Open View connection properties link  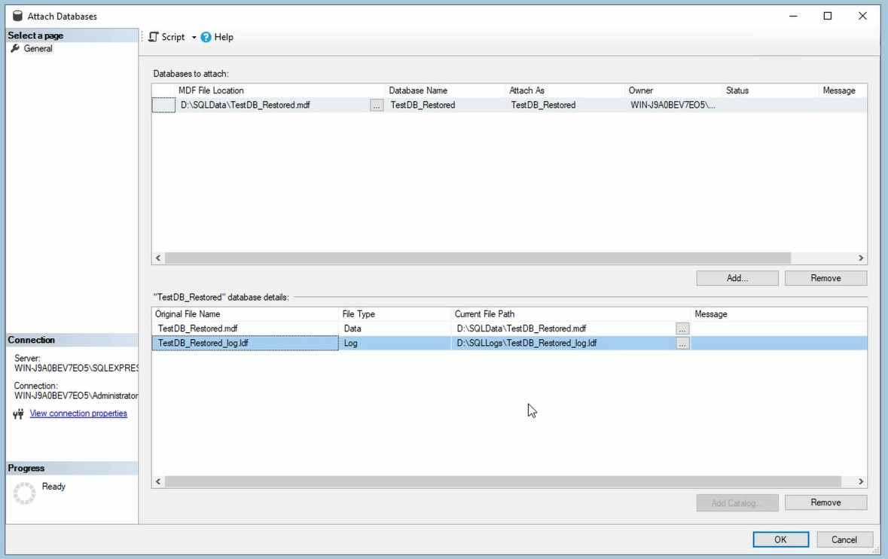(78, 414)
